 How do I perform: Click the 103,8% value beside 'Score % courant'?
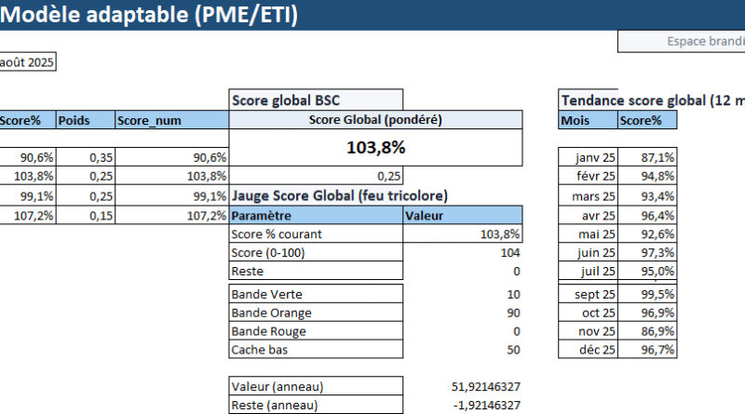click(x=463, y=234)
